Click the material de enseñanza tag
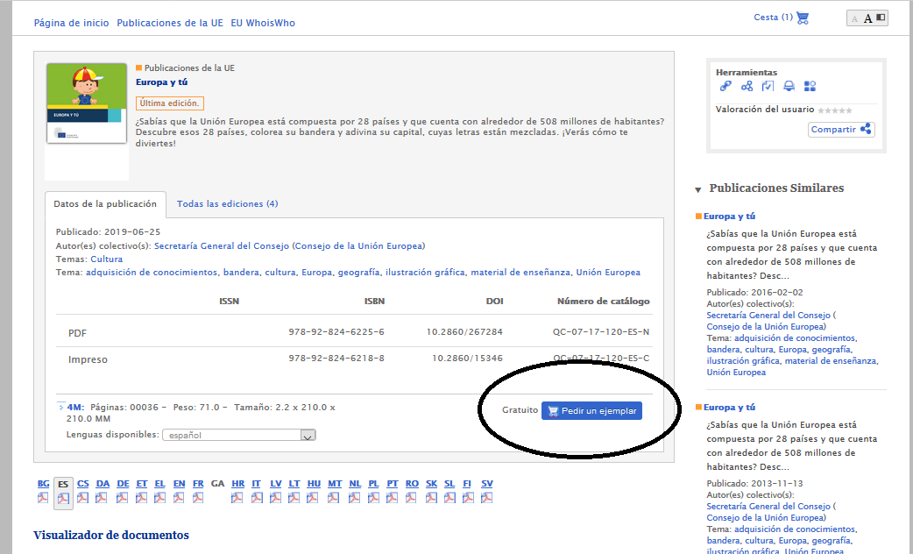Image resolution: width=913 pixels, height=554 pixels. (520, 273)
